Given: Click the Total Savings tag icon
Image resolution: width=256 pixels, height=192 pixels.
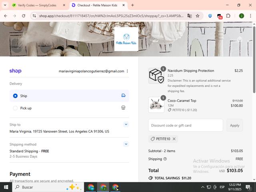Looking at the screenshot, I should click(150, 178).
